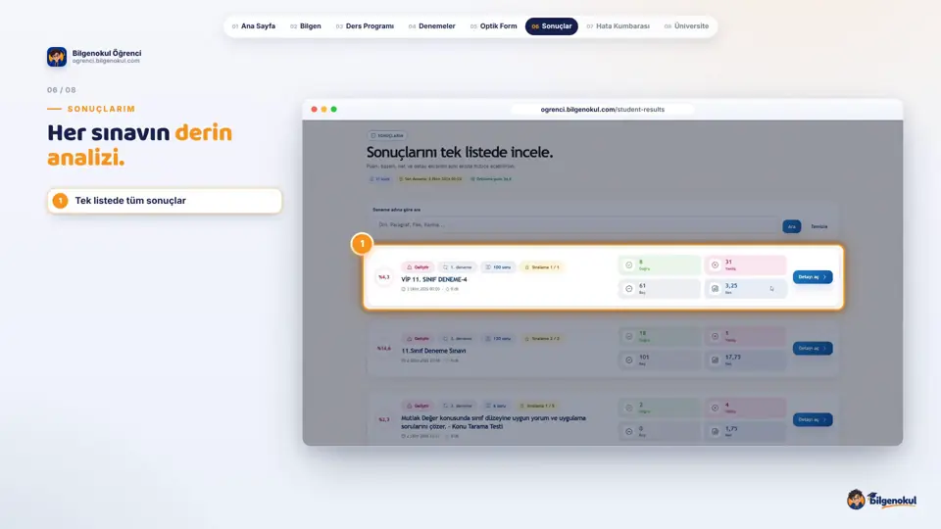This screenshot has height=529, width=941.
Task: Click the 3,25 Net value
Action: [x=731, y=286]
